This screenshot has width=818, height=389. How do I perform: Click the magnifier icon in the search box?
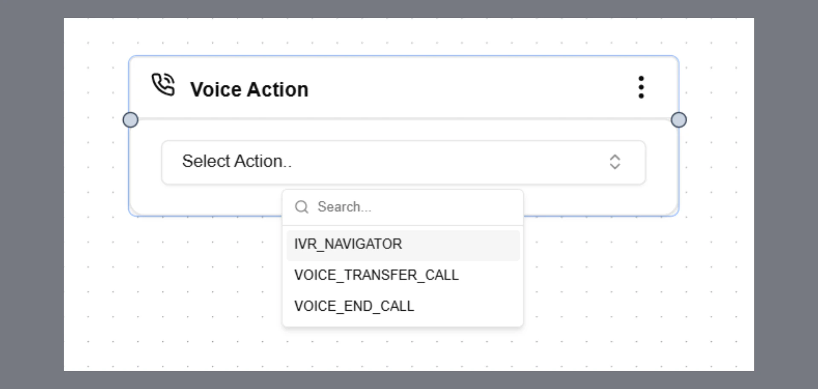pos(302,207)
